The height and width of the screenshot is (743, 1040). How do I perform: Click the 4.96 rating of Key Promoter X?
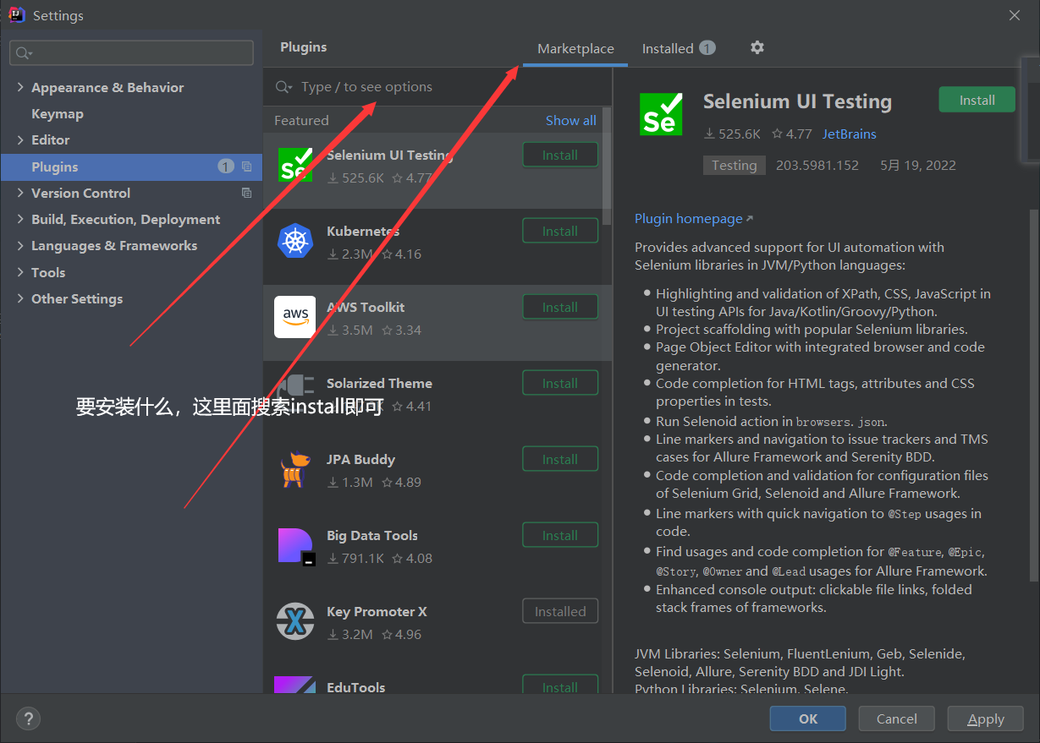click(x=402, y=634)
